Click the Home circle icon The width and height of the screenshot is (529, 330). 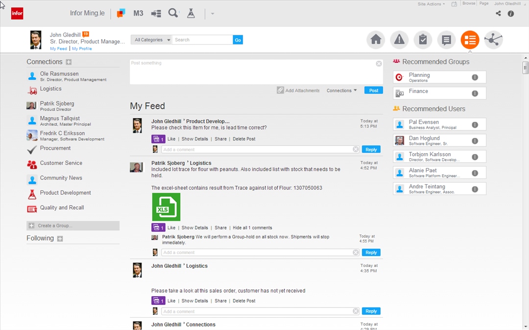376,40
